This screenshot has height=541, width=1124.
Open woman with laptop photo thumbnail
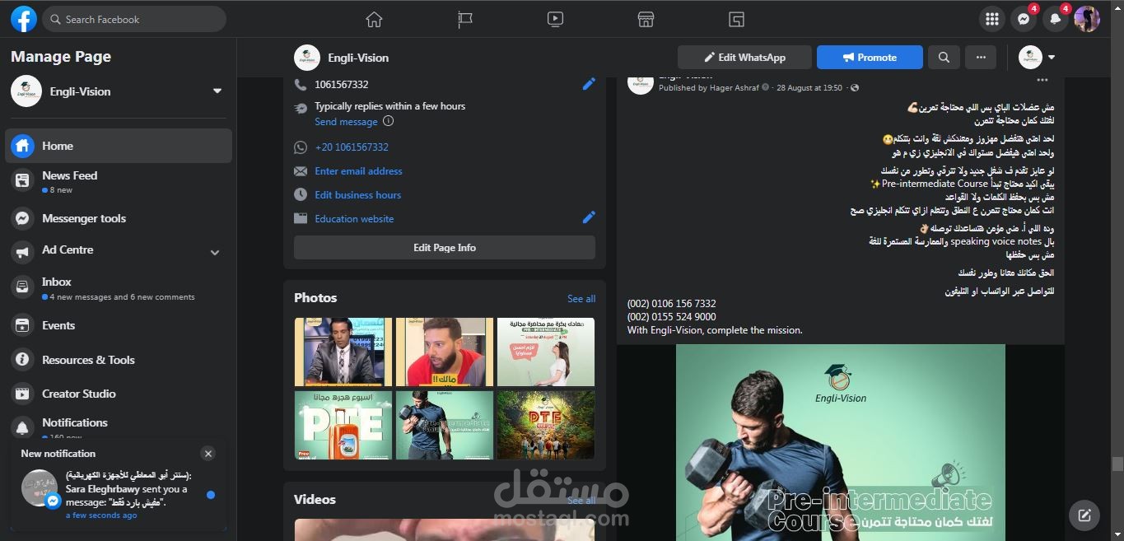(545, 352)
